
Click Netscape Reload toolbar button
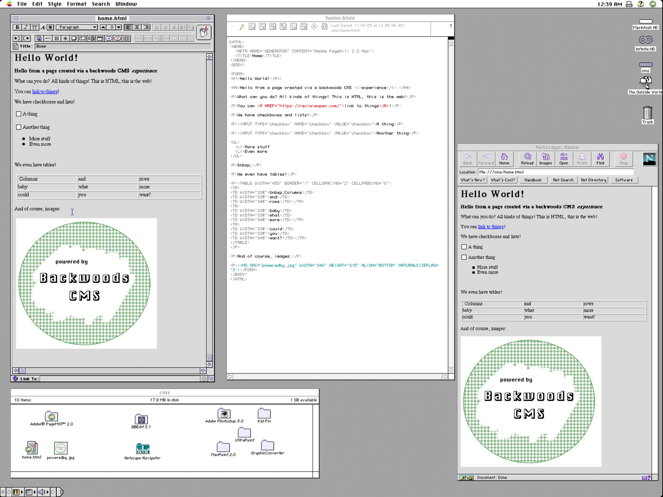point(527,159)
